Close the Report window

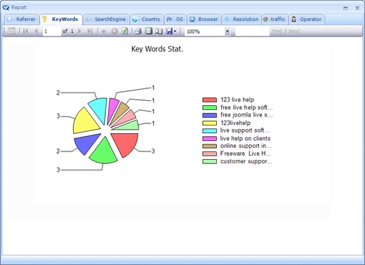click(357, 8)
